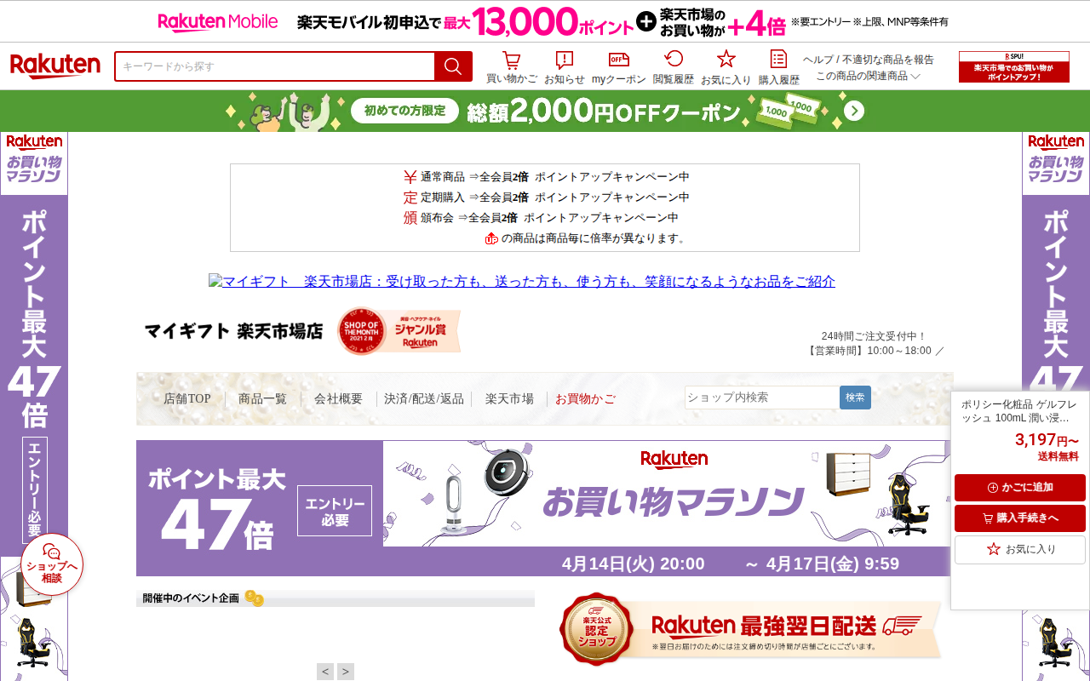Go to next event slide arrow
1090x681 pixels.
point(345,672)
